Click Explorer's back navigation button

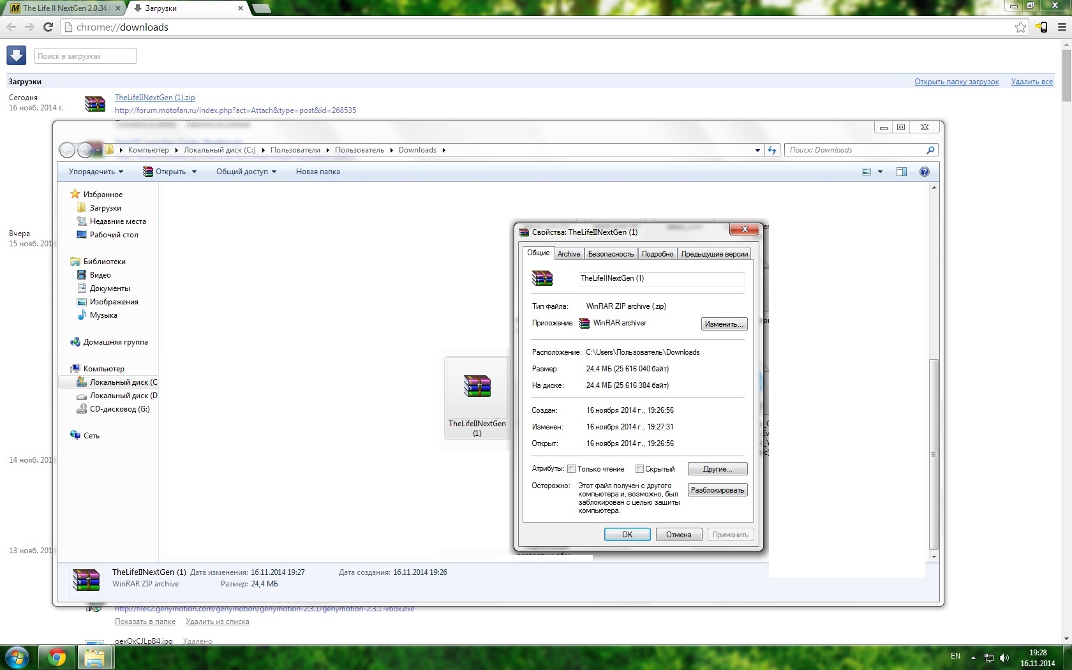coord(68,150)
